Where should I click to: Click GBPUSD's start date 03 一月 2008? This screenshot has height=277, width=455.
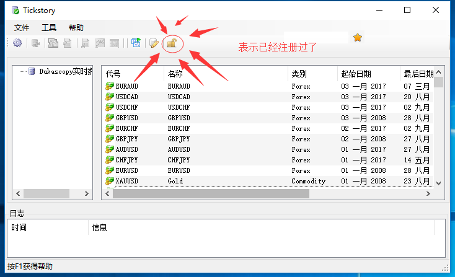tap(364, 118)
